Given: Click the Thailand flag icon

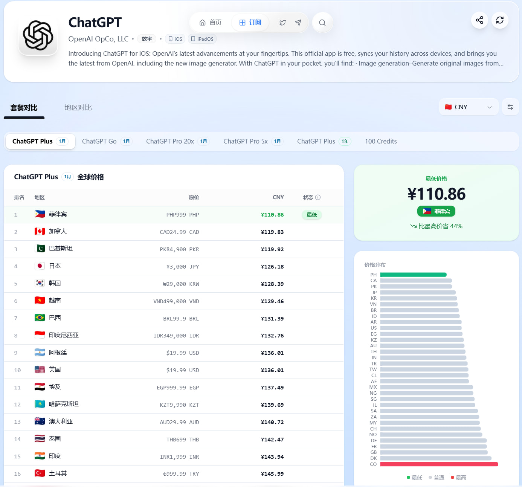Looking at the screenshot, I should (40, 439).
